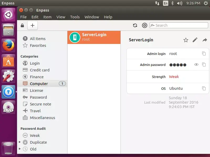
Task: Click into the Search field
Action: (x=179, y=25)
